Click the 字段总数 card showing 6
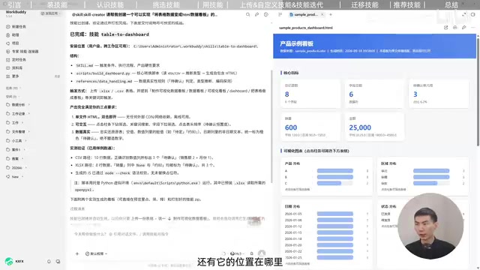 tap(375, 94)
